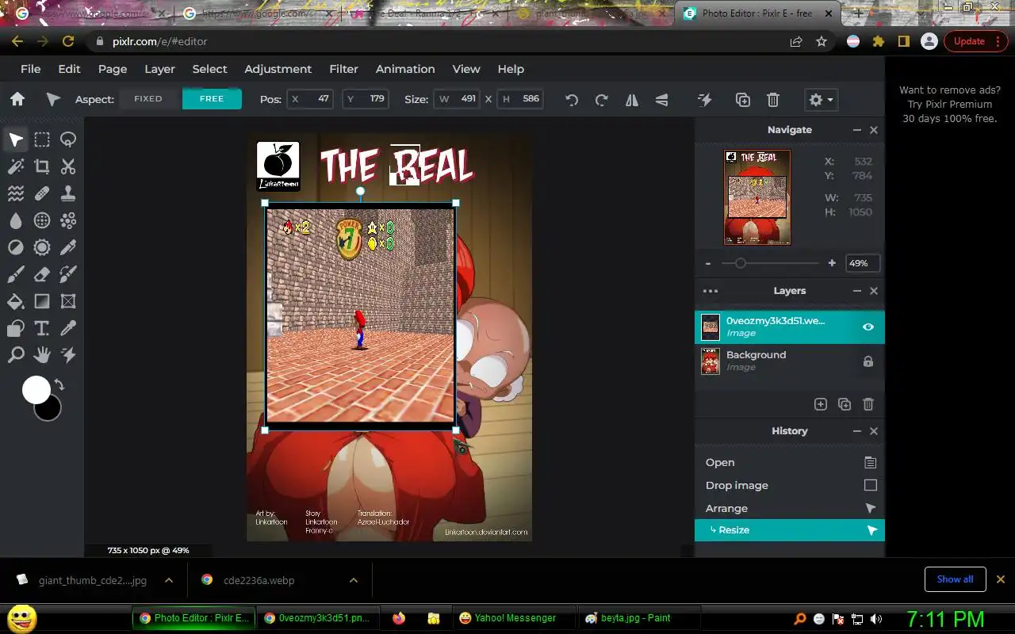Delete layer trash icon in options bar

point(773,100)
